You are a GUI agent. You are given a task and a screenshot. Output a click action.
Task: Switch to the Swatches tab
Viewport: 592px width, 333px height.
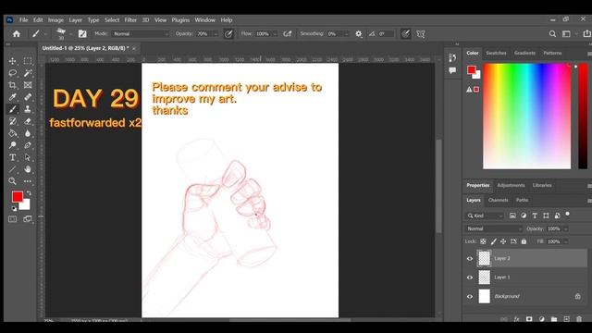point(496,54)
